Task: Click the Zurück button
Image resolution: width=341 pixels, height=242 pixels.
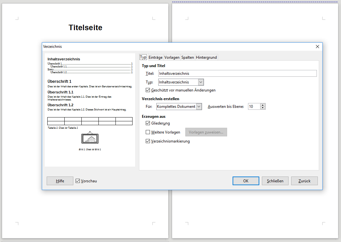Action: 304,181
